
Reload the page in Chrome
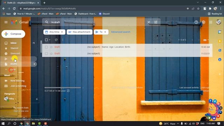pos(14,8)
